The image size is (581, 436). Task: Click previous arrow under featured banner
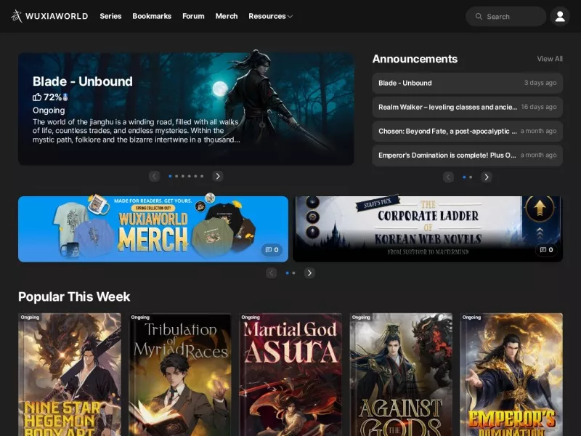point(154,176)
